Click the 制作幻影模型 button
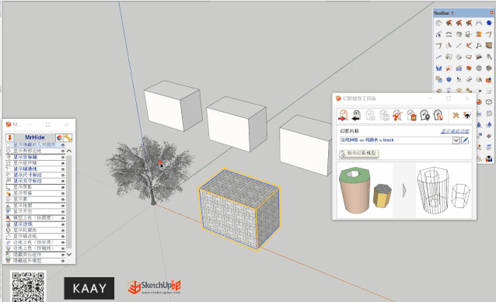The image size is (496, 302). point(358,153)
